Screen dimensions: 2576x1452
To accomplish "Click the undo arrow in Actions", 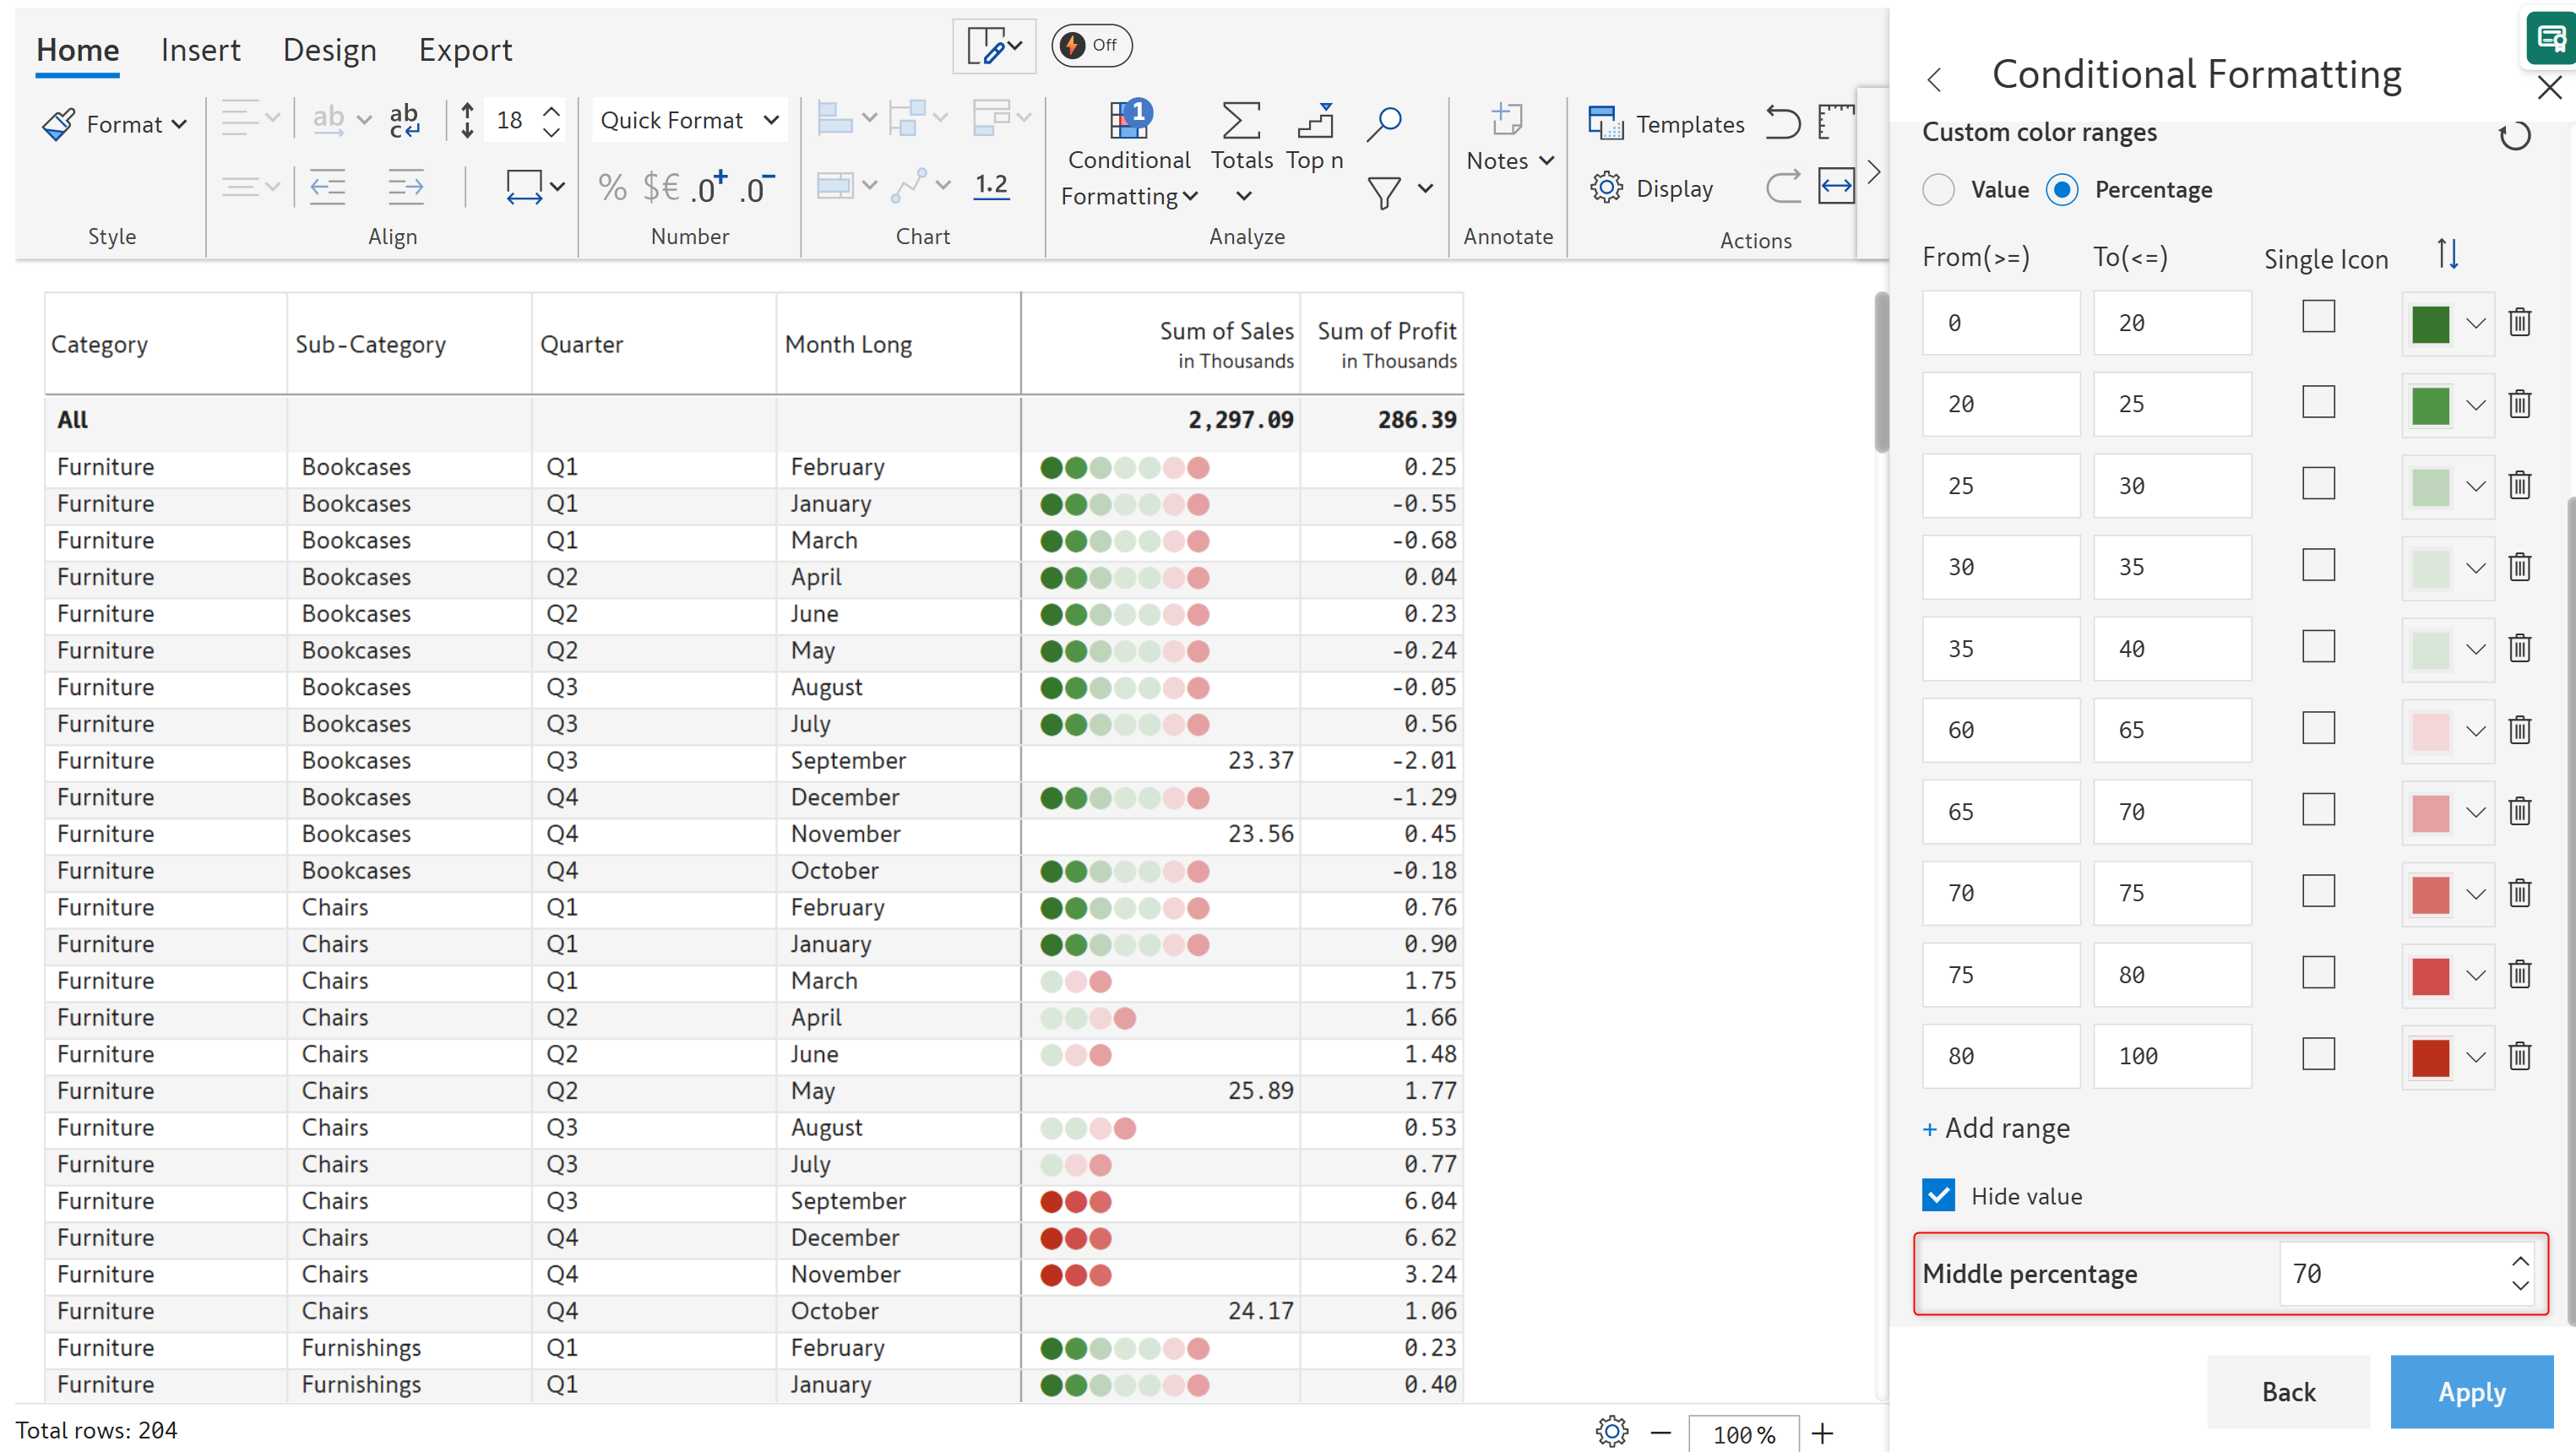I will click(x=1781, y=123).
